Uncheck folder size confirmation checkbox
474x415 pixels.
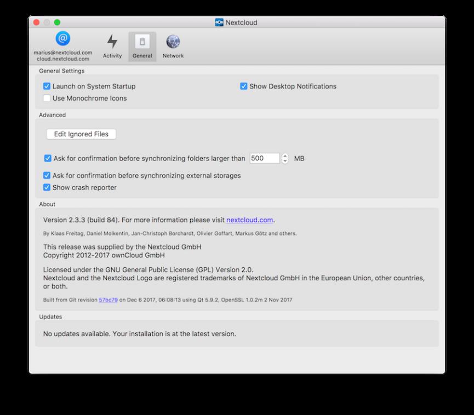[48, 158]
